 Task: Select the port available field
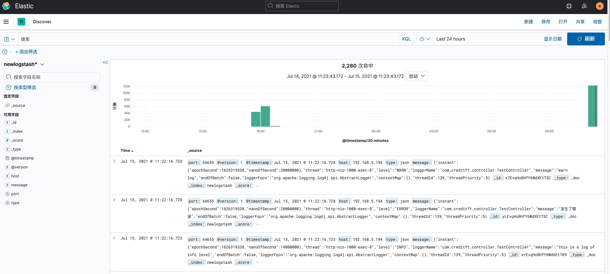coord(15,194)
